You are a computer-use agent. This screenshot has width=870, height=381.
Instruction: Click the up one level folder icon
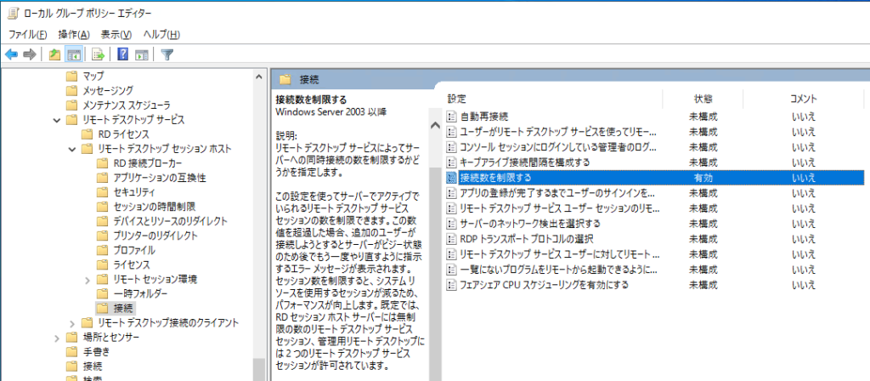[54, 54]
